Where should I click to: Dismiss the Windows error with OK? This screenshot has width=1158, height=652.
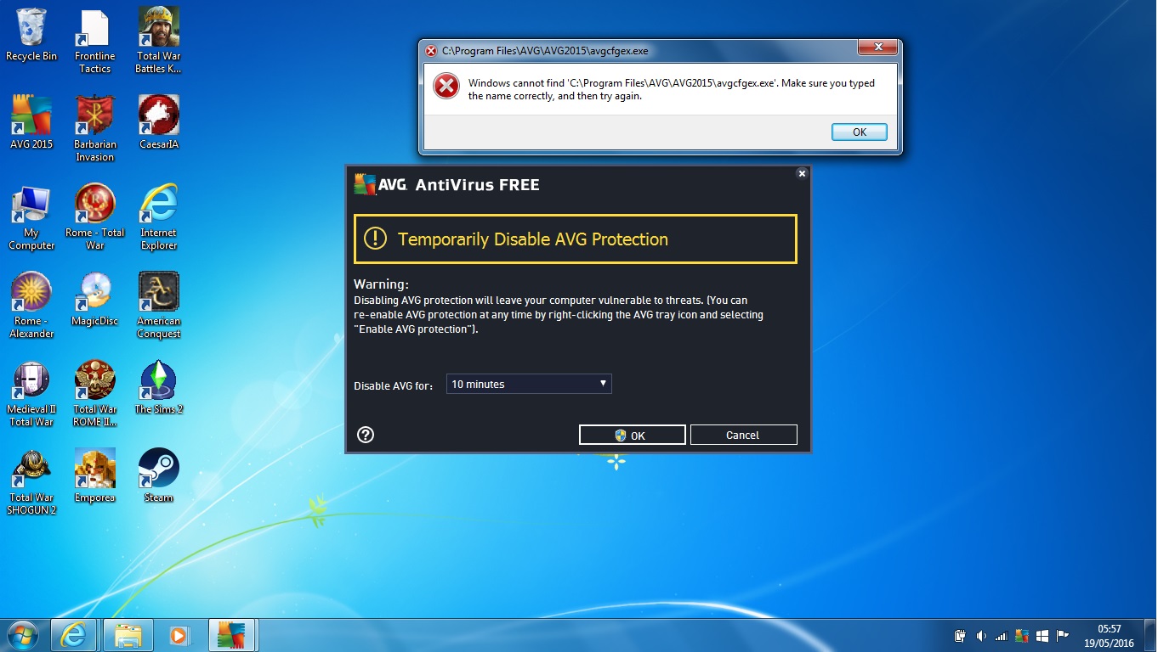(x=859, y=132)
